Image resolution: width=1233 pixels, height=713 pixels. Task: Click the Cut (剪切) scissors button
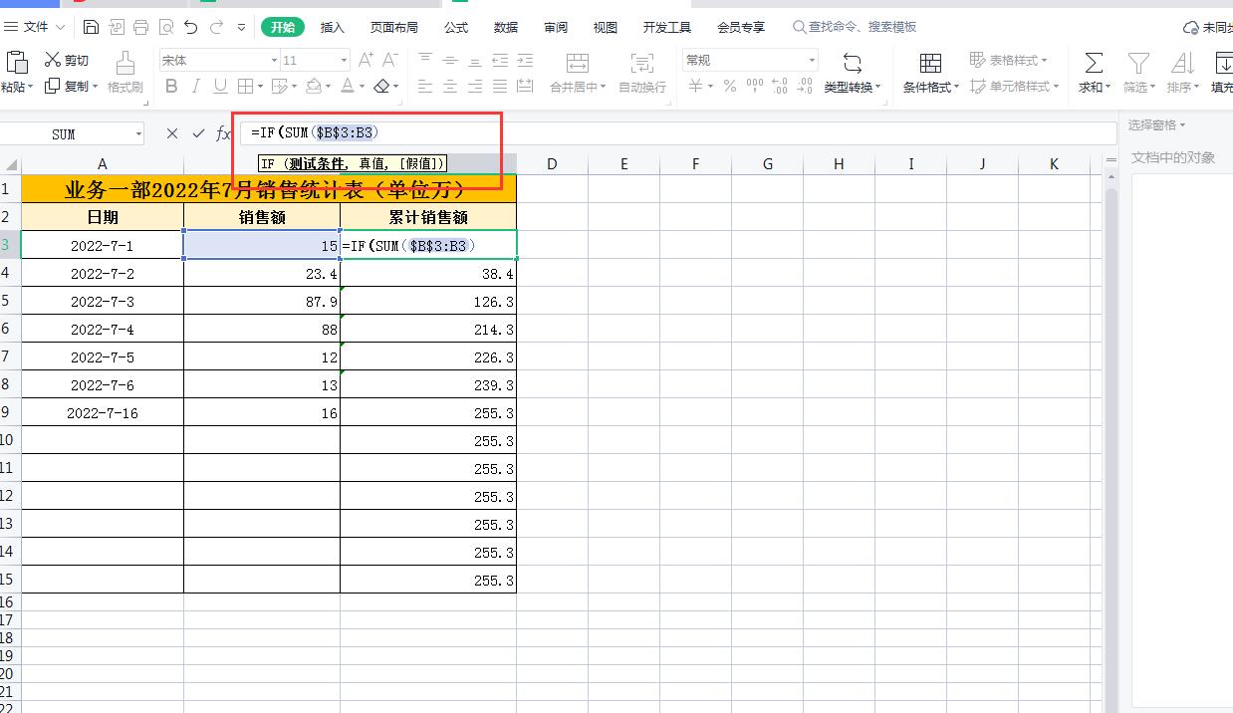[67, 61]
